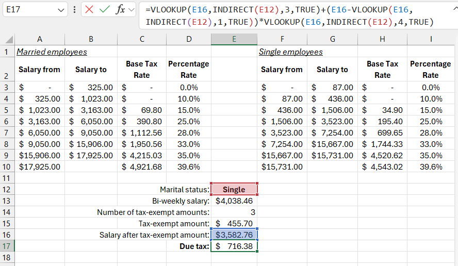Select the column H header

[x=382, y=39]
